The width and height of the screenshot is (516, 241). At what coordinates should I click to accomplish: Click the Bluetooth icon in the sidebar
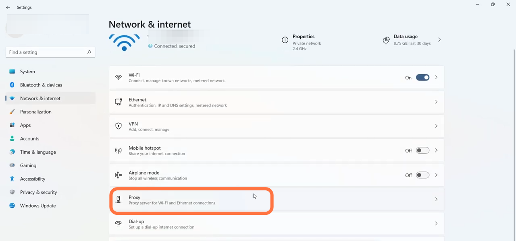(x=12, y=85)
